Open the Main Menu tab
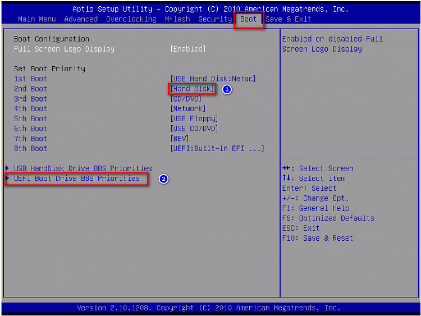The height and width of the screenshot is (316, 421). point(37,19)
